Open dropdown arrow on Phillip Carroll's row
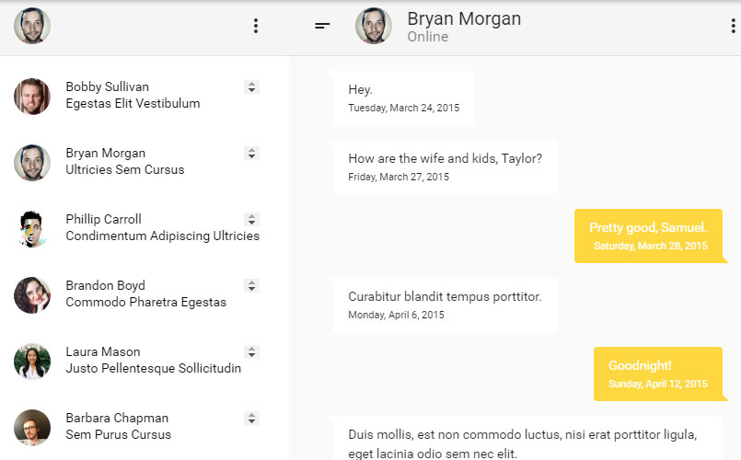741x460 pixels. pos(251,220)
